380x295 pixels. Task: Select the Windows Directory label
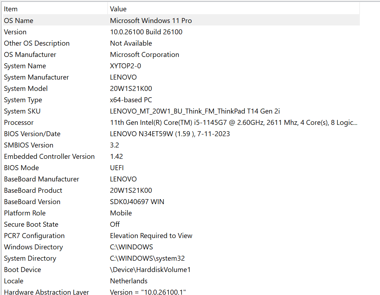34,247
